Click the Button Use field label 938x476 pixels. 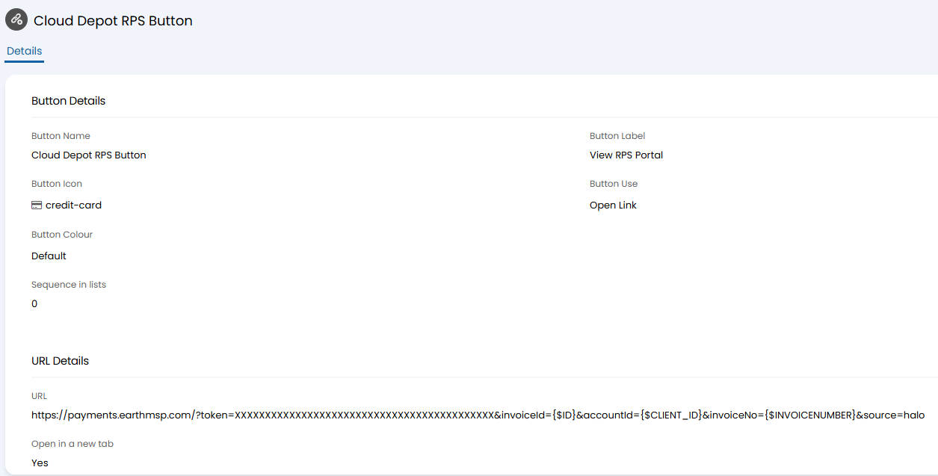click(x=614, y=184)
